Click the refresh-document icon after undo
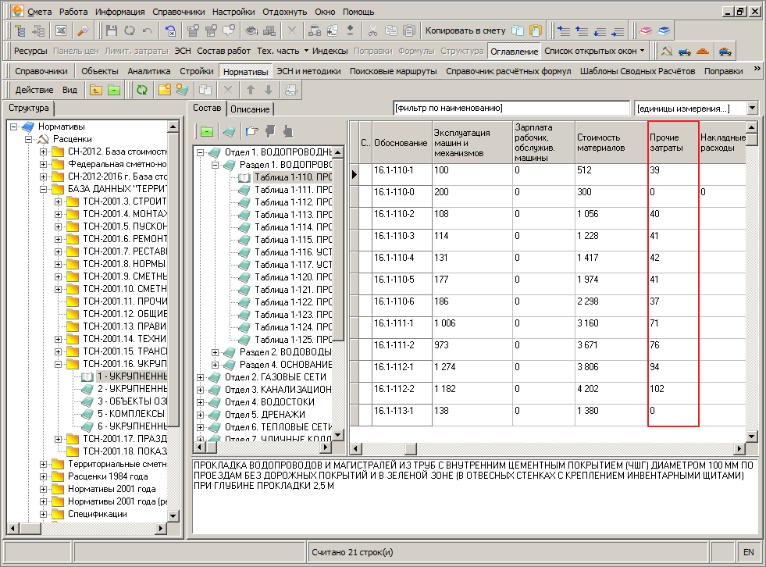 (x=170, y=30)
